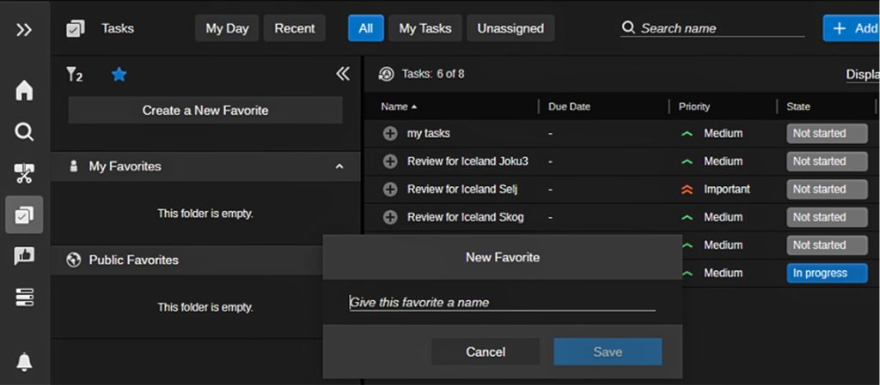
Task: Click the search magnifier icon in top bar
Action: pyautogui.click(x=629, y=27)
